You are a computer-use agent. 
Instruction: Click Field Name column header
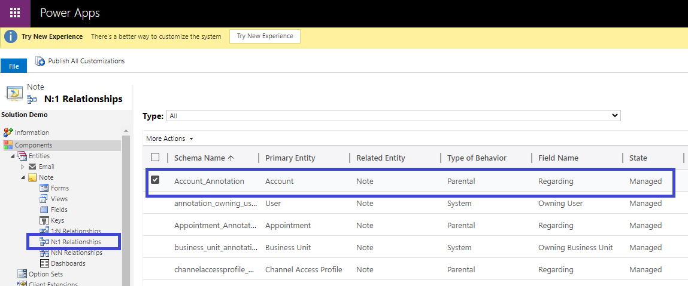[558, 158]
